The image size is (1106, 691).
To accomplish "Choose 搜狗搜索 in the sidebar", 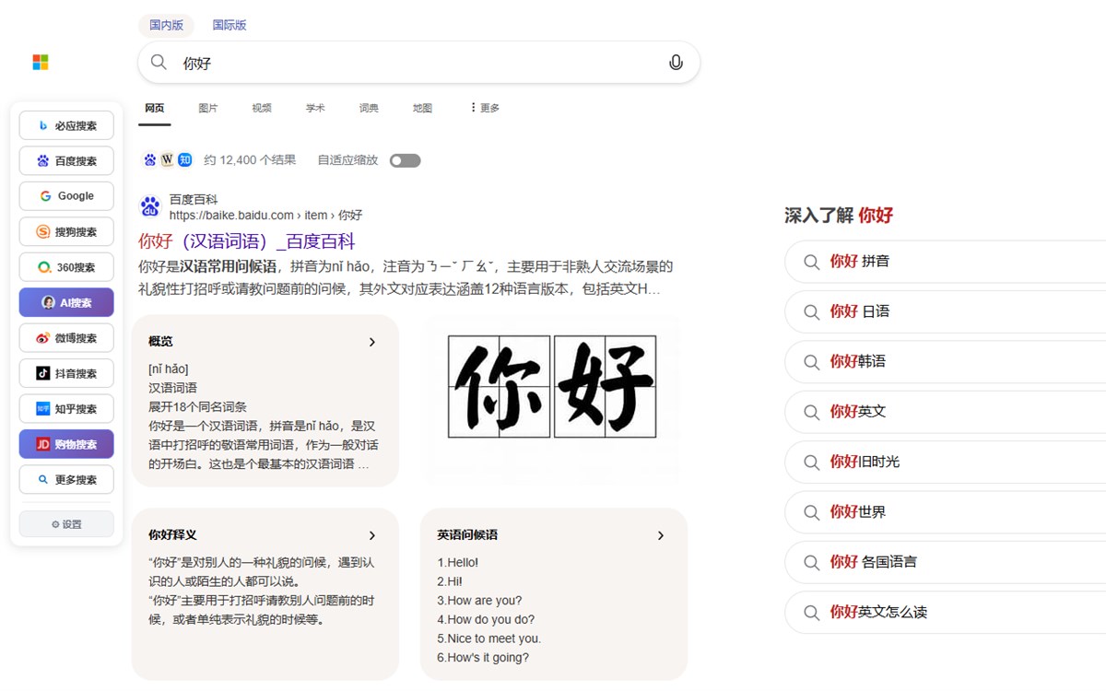I will (66, 232).
